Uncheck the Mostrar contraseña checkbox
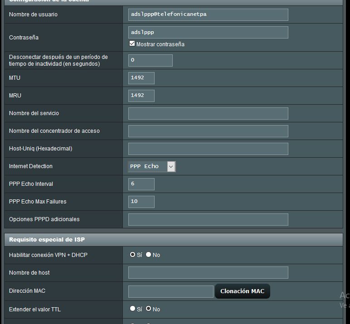Image resolution: width=350 pixels, height=324 pixels. tap(132, 44)
